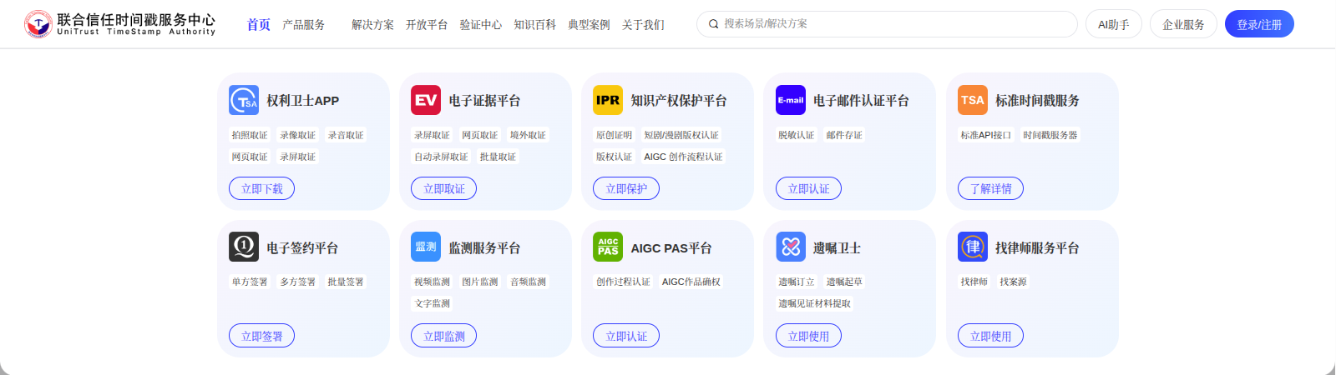This screenshot has height=375, width=1336.
Task: Click the AIGC作品确权 tag
Action: 691,282
